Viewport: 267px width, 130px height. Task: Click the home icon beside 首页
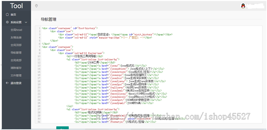pos(7,14)
